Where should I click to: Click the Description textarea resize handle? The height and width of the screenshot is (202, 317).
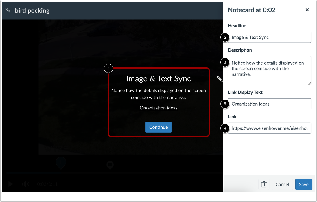[309, 84]
